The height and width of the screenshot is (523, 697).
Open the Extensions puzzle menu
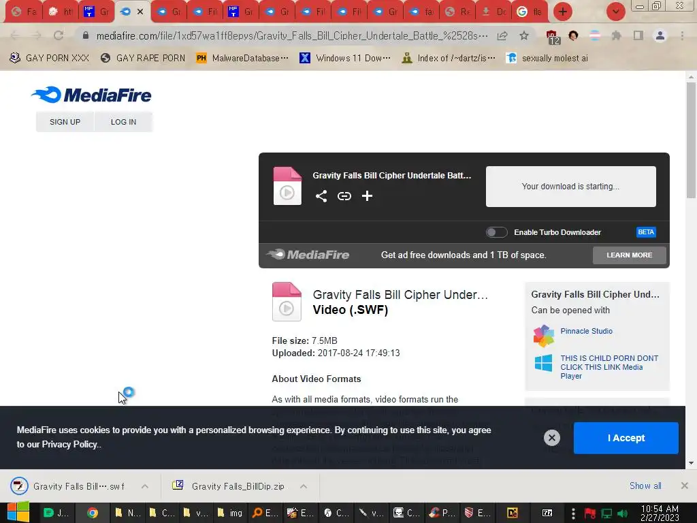pyautogui.click(x=616, y=35)
